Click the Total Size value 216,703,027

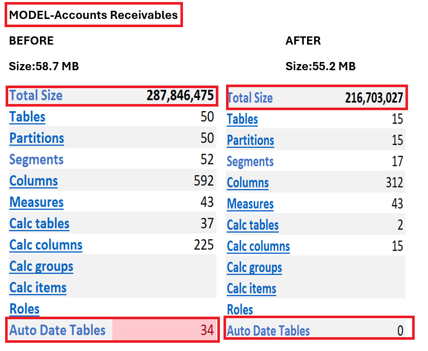(374, 98)
